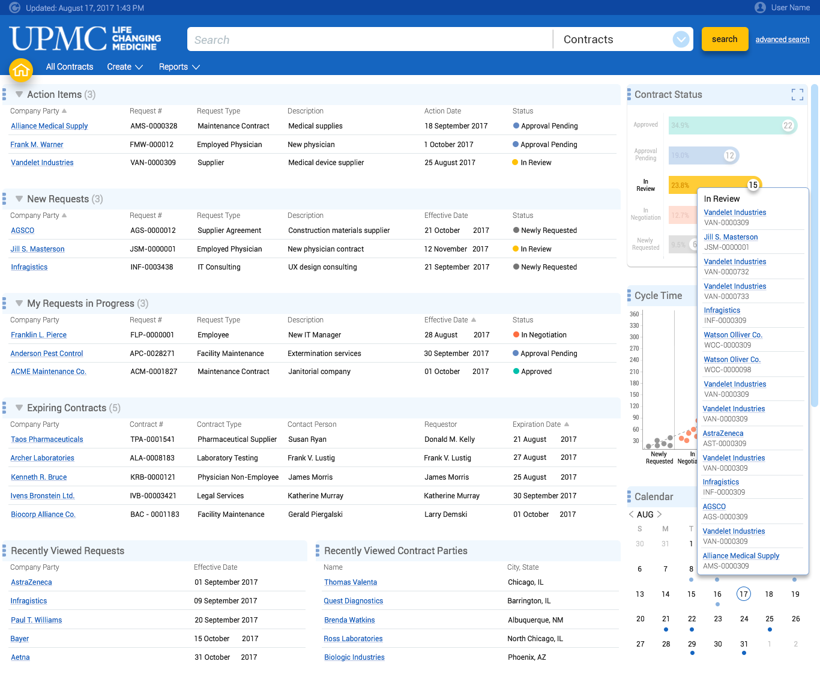Select the Approved status dot for ACME Maintenance Co.
Viewport: 820px width, 685px height.
[516, 371]
